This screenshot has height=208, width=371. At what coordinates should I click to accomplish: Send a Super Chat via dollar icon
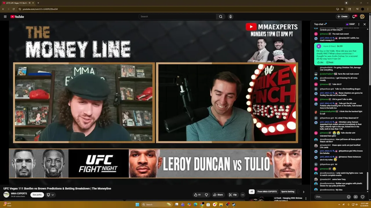pyautogui.click(x=356, y=197)
